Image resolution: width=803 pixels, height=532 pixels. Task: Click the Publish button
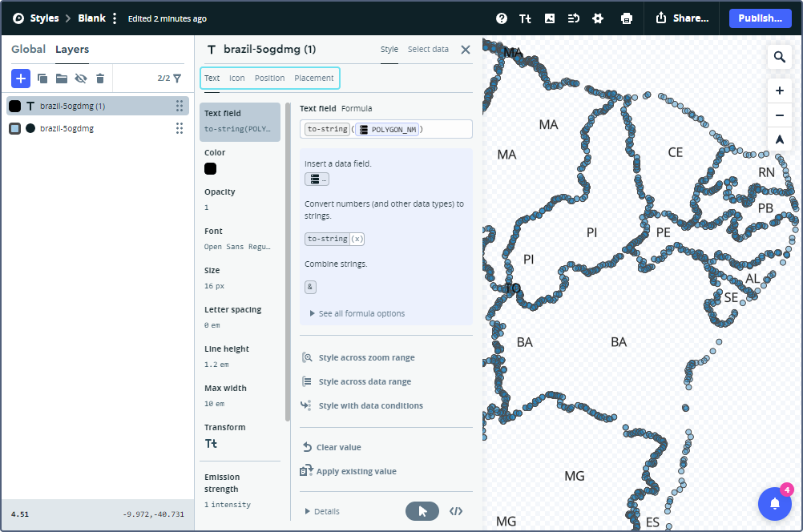click(760, 18)
